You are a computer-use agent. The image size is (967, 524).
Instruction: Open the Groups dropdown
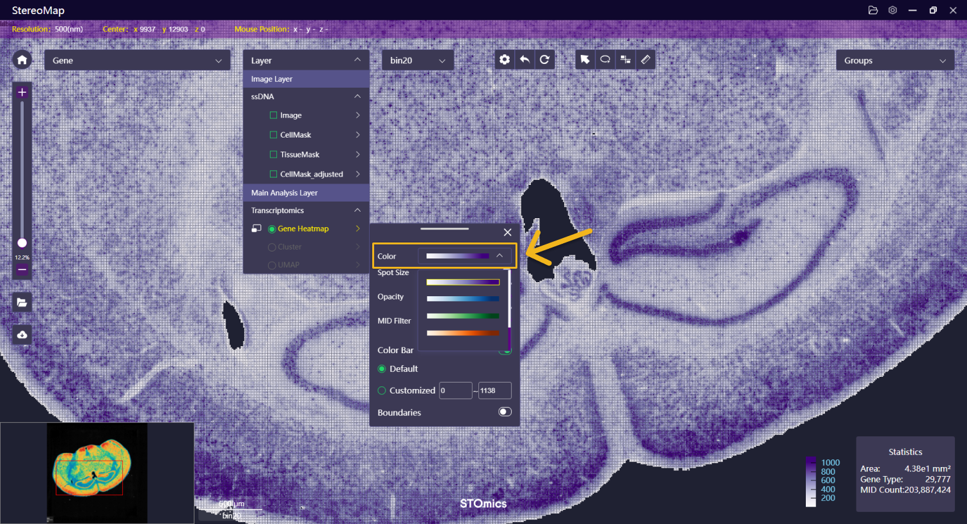[894, 60]
